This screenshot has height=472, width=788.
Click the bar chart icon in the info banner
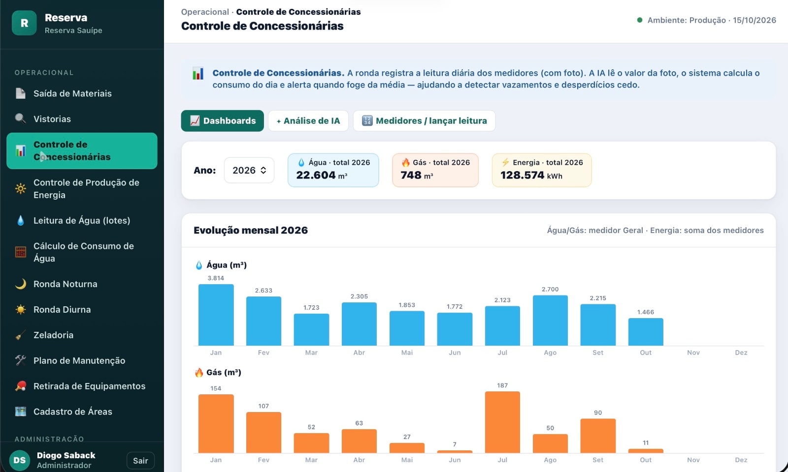pyautogui.click(x=198, y=74)
